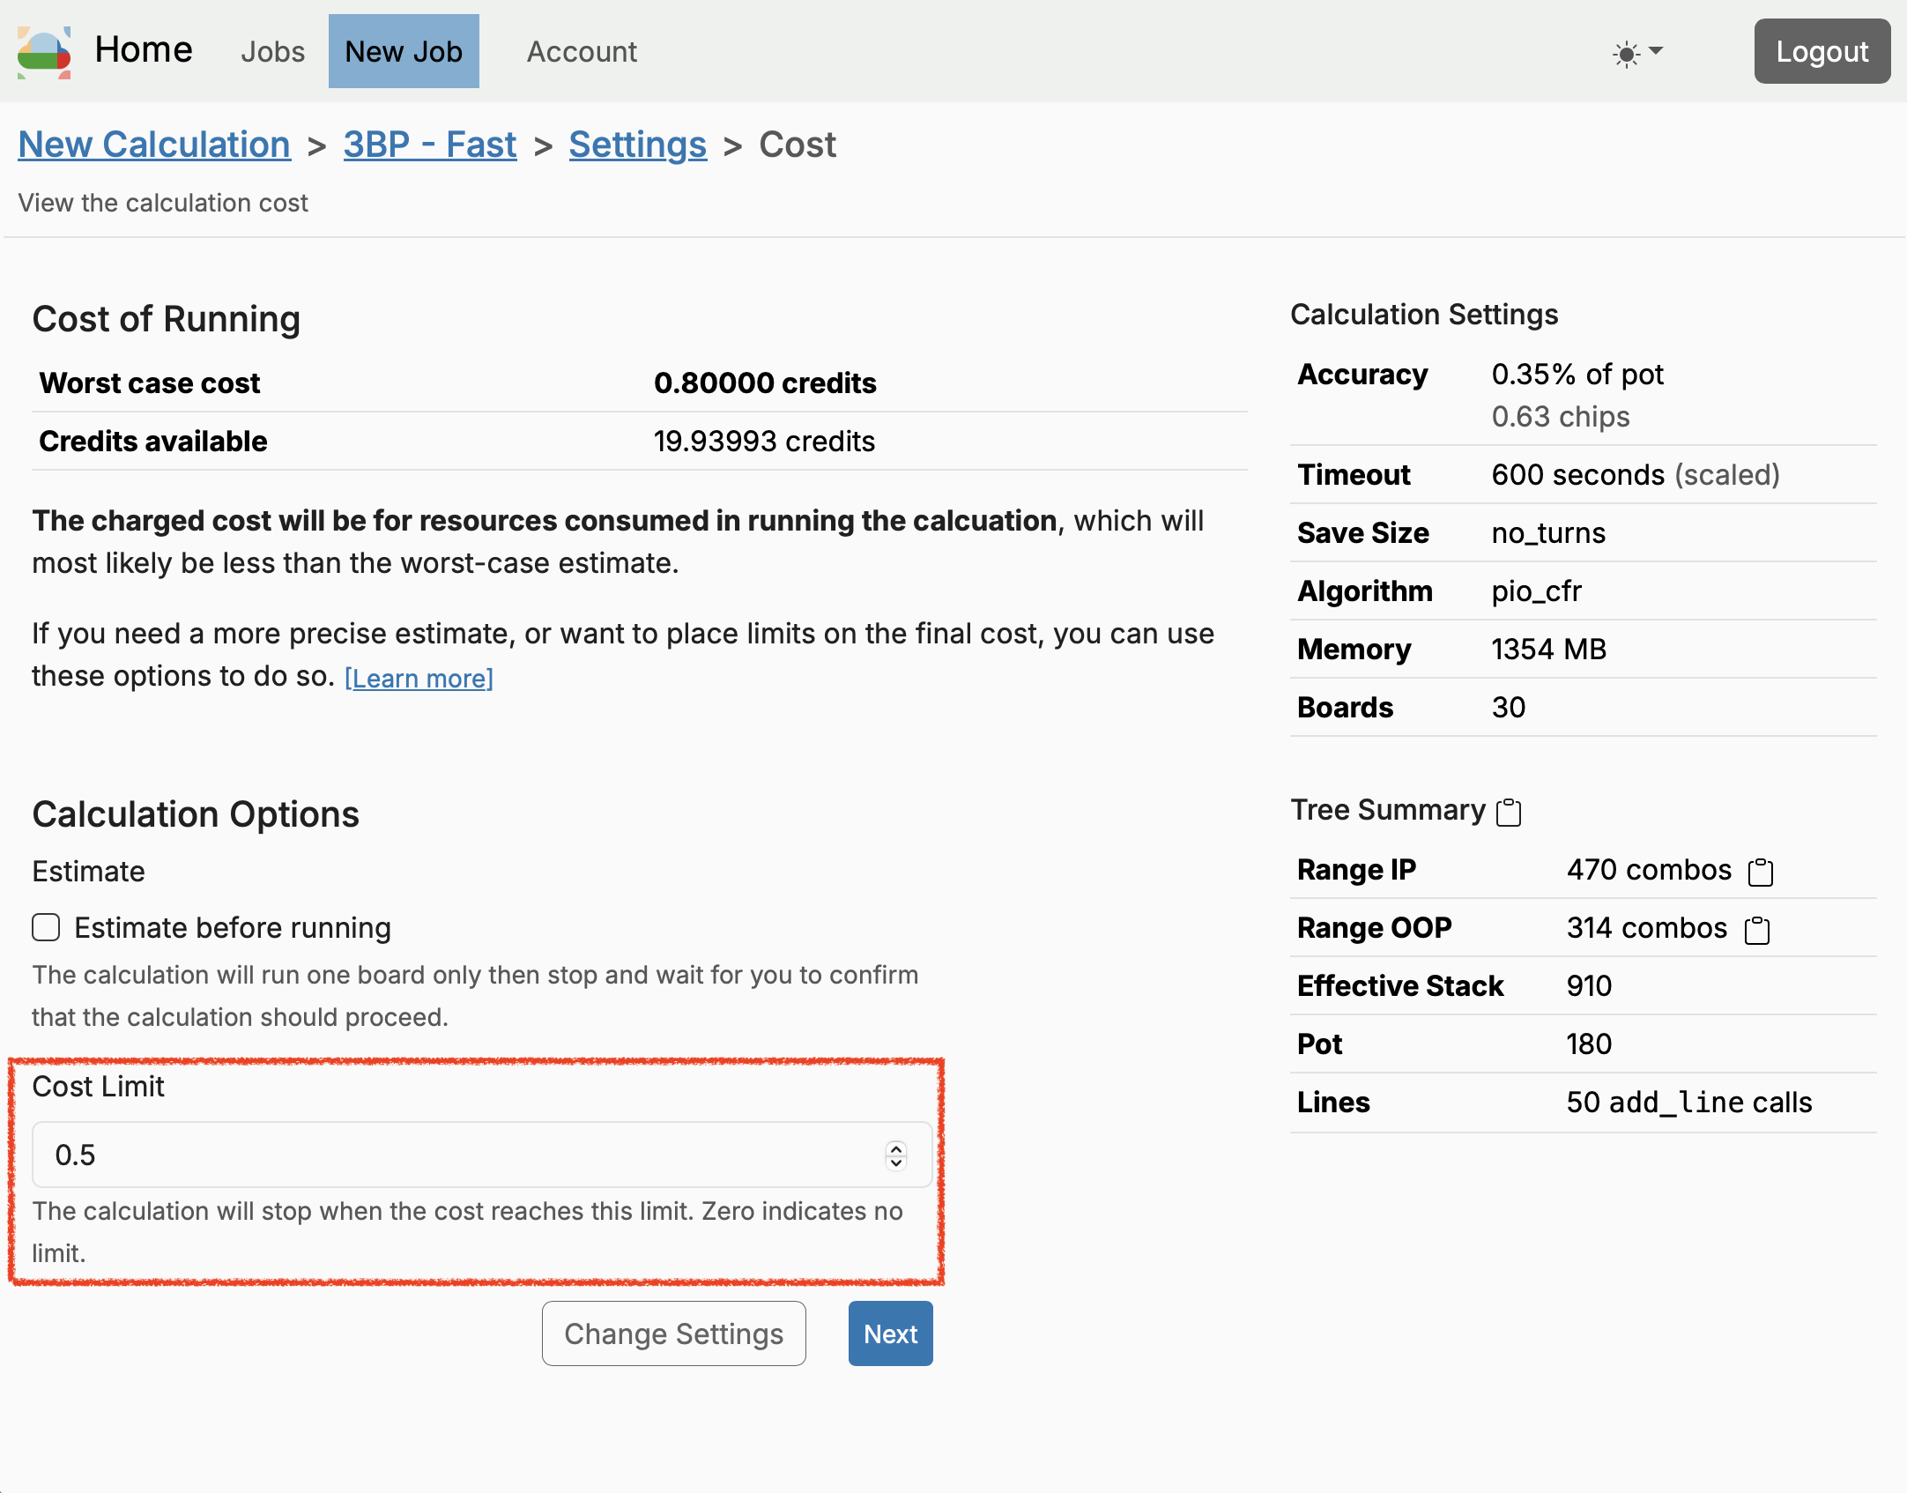Click the app logo icon
The image size is (1907, 1493).
tap(44, 51)
